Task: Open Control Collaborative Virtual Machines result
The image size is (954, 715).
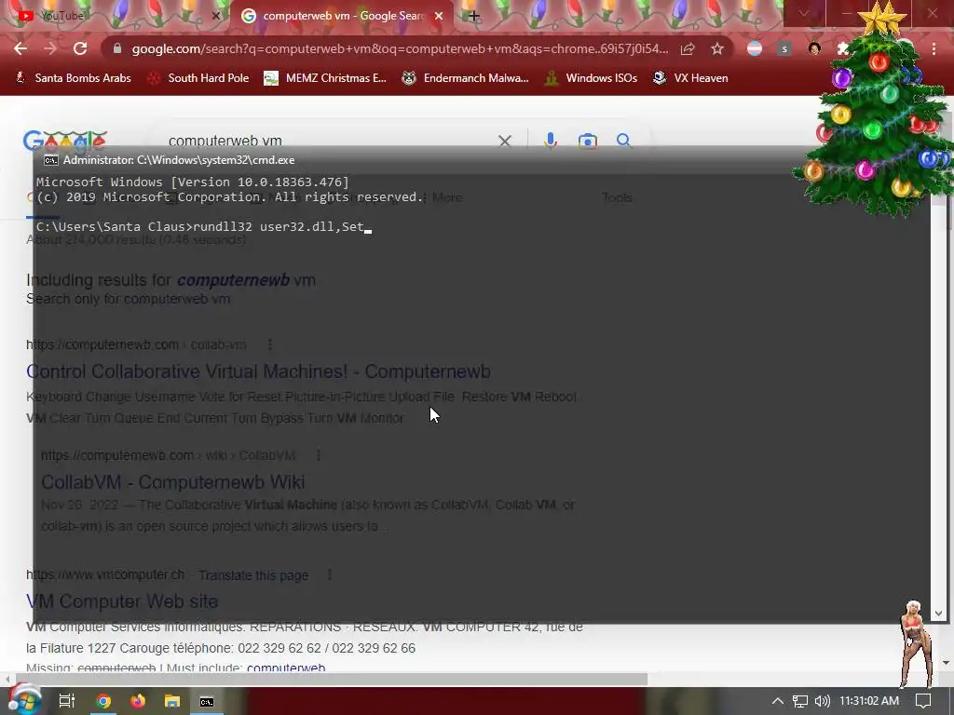Action: 259,371
